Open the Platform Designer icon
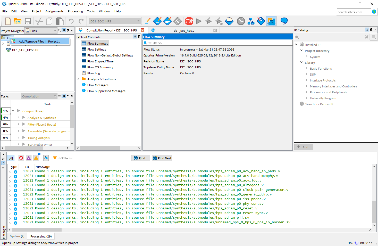 click(271, 21)
